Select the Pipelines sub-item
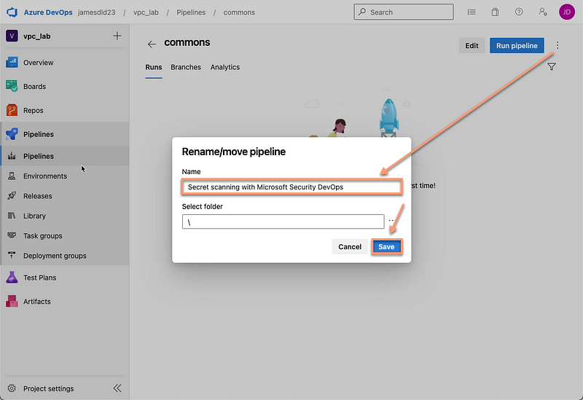583x400 pixels. click(65, 156)
